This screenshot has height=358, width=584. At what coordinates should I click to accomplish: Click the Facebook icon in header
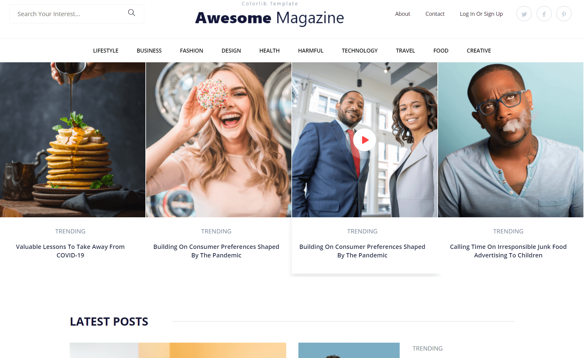tap(544, 14)
